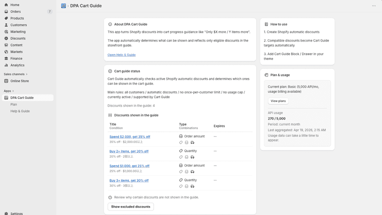This screenshot has height=215, width=382.
Task: Expand the Apps section chevron
Action: pyautogui.click(x=13, y=91)
